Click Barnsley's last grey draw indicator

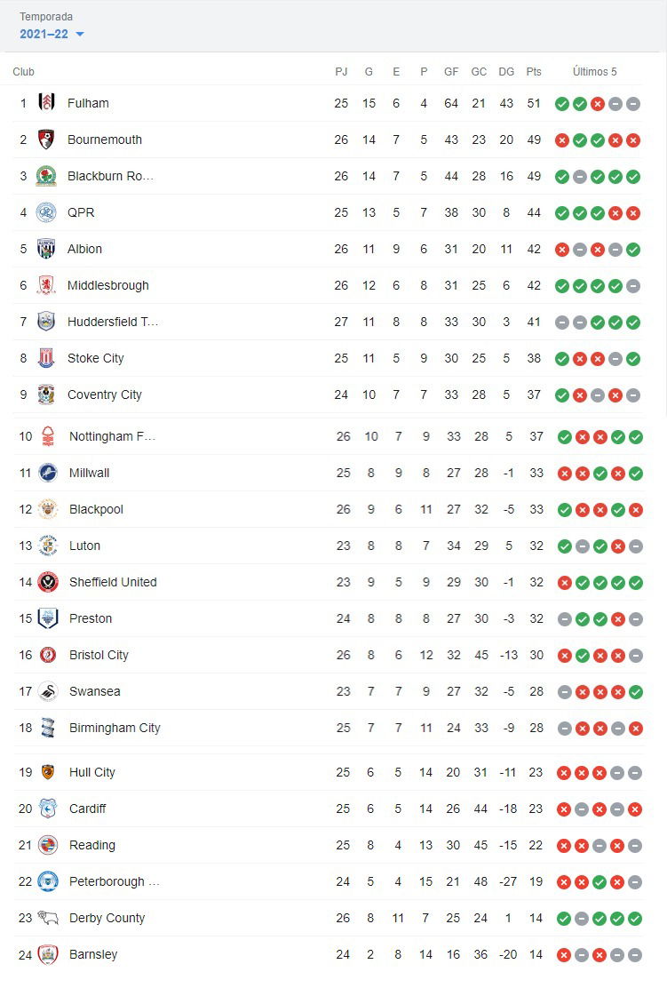click(634, 955)
